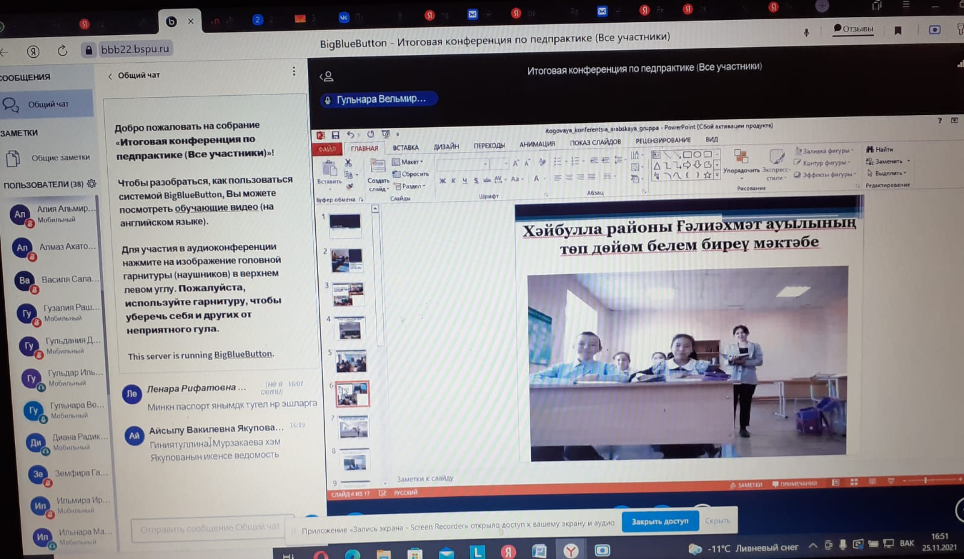Open Общие заметки shared notes
Viewport: 964px width, 559px height.
(x=60, y=158)
